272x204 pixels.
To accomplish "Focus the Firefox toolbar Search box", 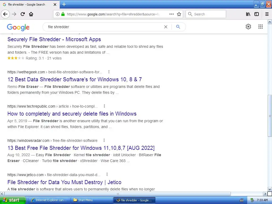I will 206,14.
